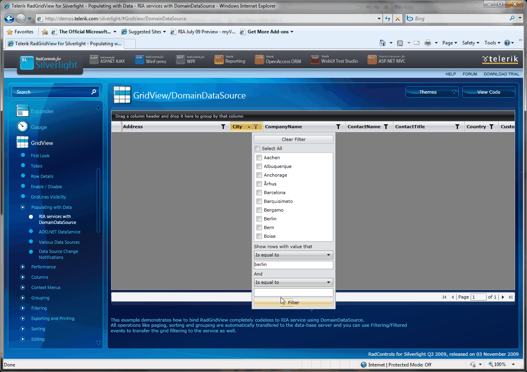Open the Home icon in the IE command bar
The height and width of the screenshot is (372, 527).
383,43
